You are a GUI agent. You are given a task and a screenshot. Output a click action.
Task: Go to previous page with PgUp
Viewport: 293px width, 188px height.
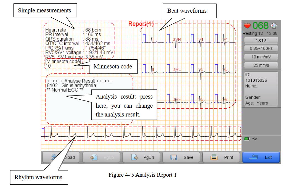pos(101,157)
